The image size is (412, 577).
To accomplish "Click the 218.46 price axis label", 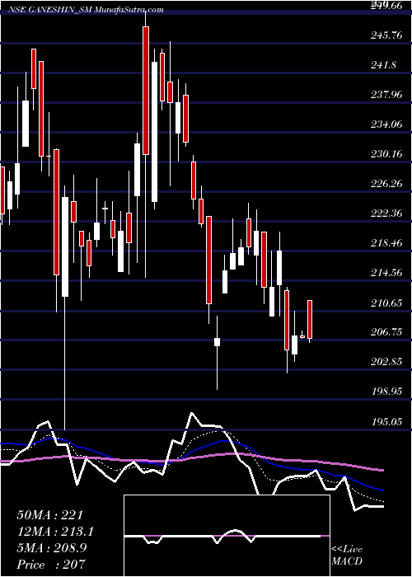I will coord(387,243).
